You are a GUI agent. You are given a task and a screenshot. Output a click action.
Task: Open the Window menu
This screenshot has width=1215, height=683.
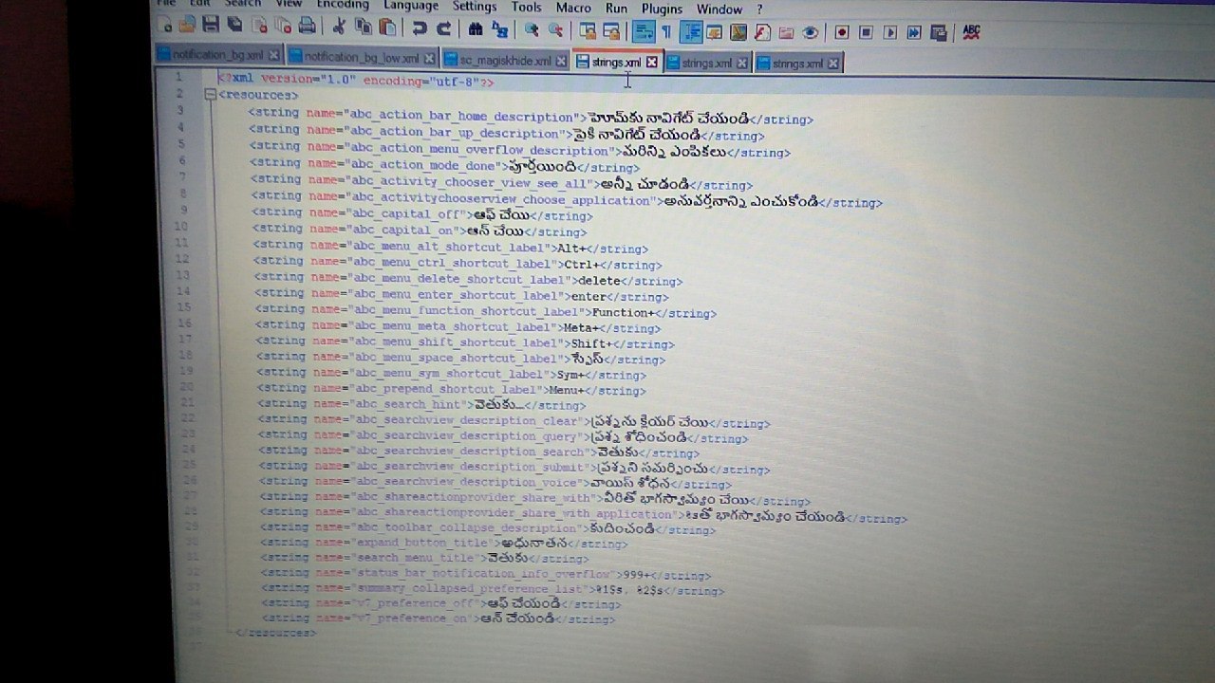click(720, 9)
